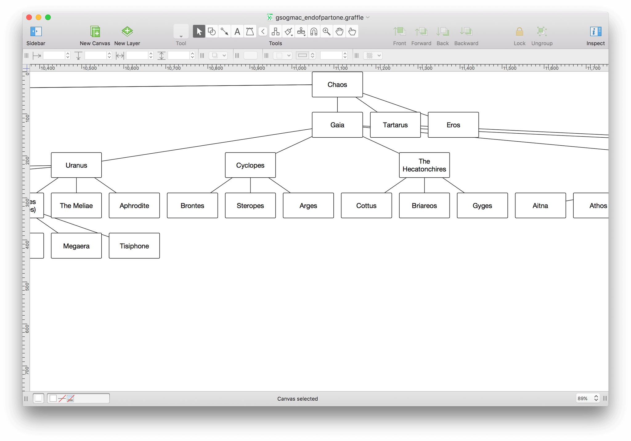Select the Line tool
Viewport: 631px width, 441px height.
(224, 31)
